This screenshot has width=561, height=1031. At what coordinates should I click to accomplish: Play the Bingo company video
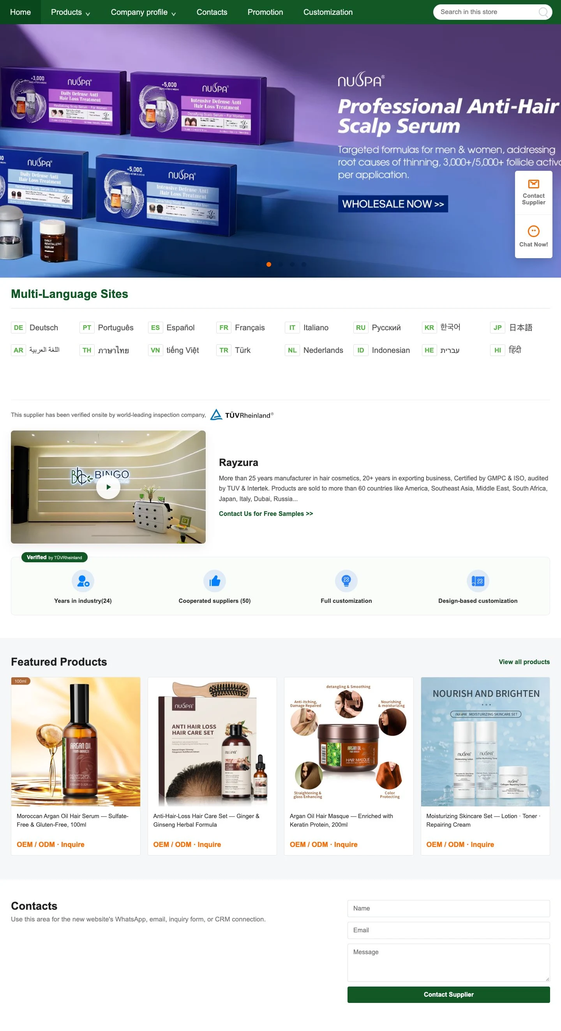pyautogui.click(x=108, y=487)
